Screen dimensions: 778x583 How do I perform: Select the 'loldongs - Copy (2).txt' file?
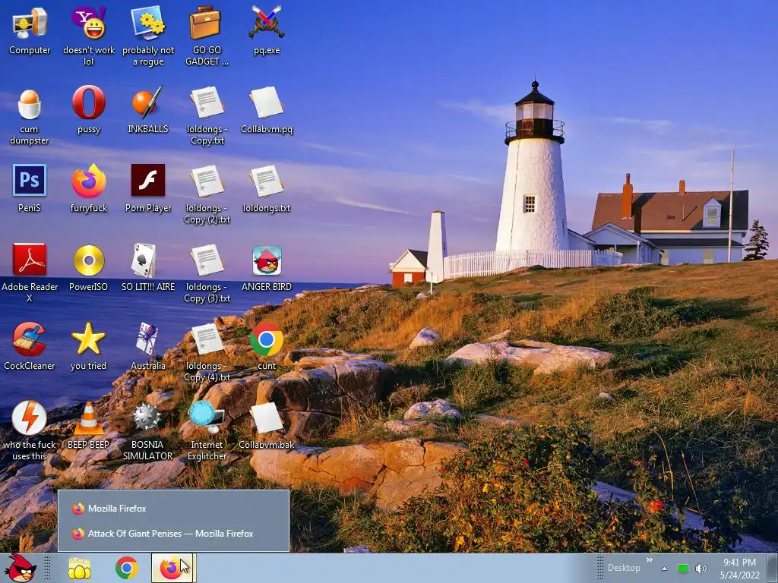tap(207, 194)
